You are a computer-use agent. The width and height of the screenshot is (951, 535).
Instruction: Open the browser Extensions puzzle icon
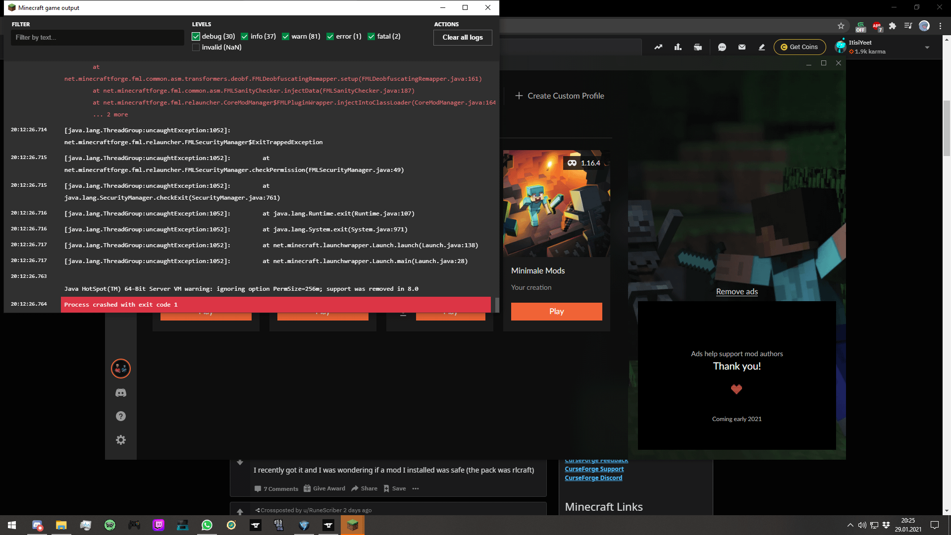click(x=893, y=26)
